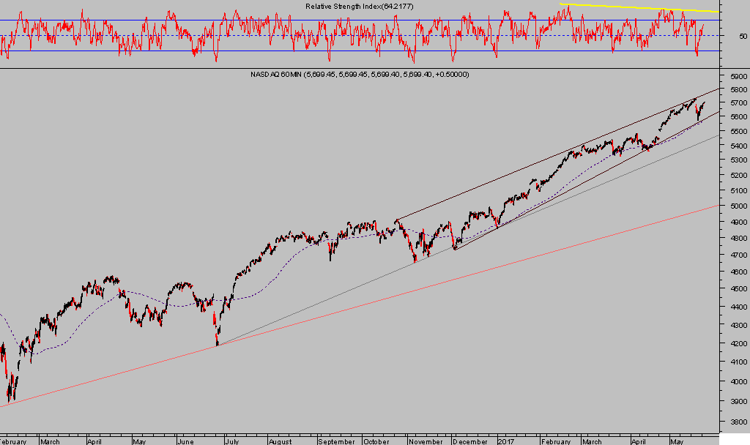Select the yellow RSI trendline

pos(637,8)
